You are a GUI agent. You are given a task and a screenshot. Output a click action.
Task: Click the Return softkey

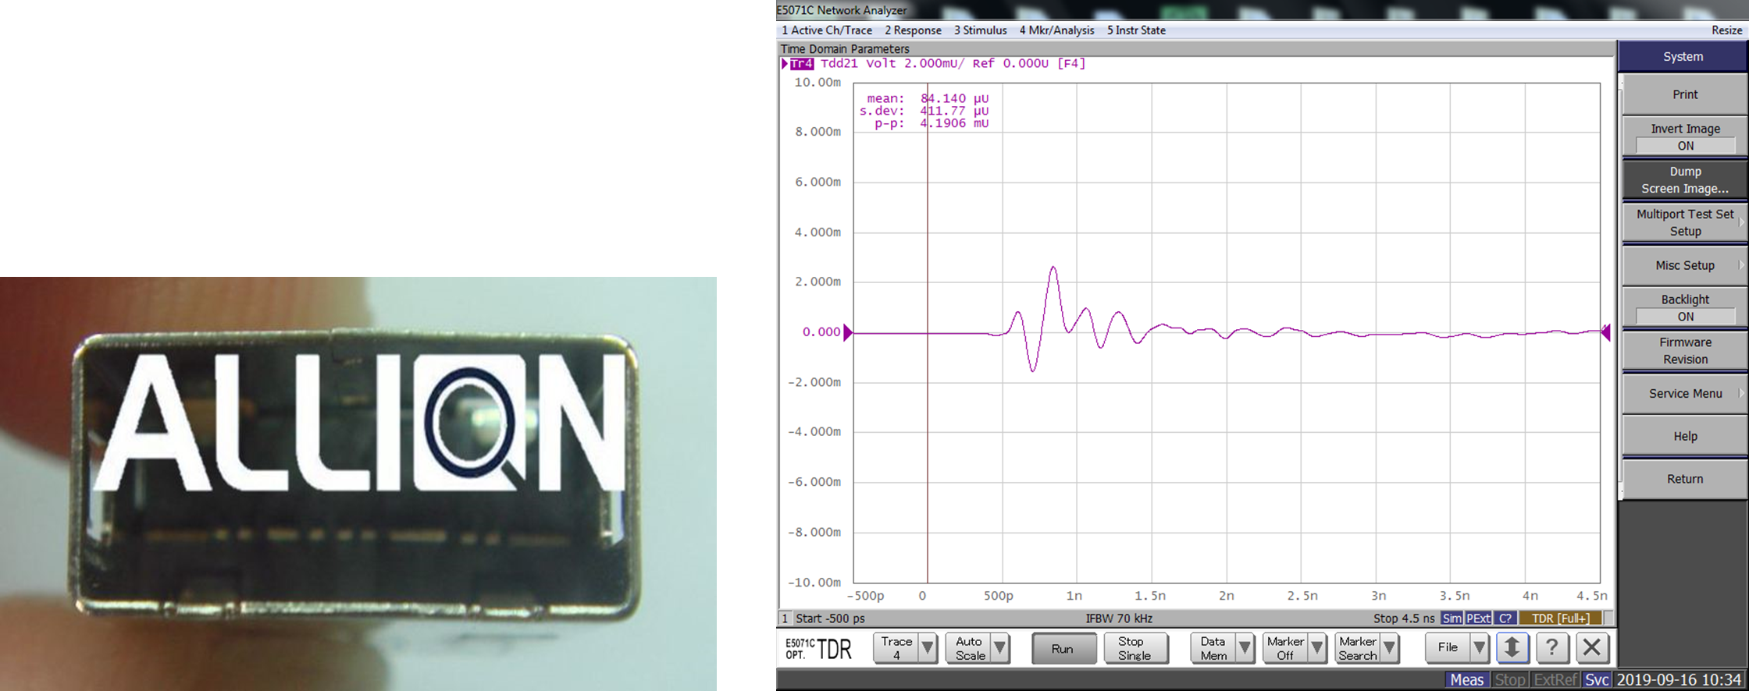click(x=1684, y=479)
